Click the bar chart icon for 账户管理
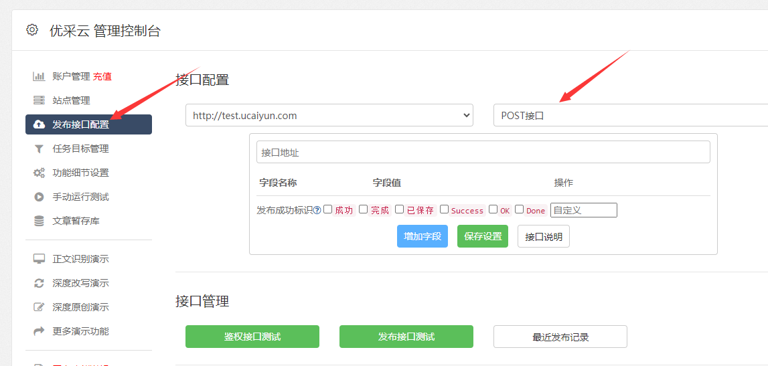Viewport: 768px width, 366px height. [x=39, y=76]
